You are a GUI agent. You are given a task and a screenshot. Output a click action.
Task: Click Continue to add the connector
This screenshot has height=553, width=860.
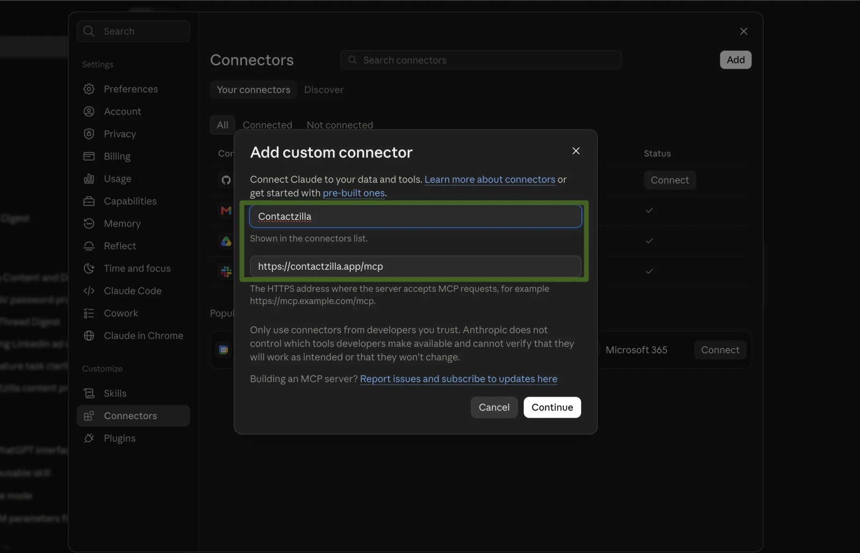[552, 407]
